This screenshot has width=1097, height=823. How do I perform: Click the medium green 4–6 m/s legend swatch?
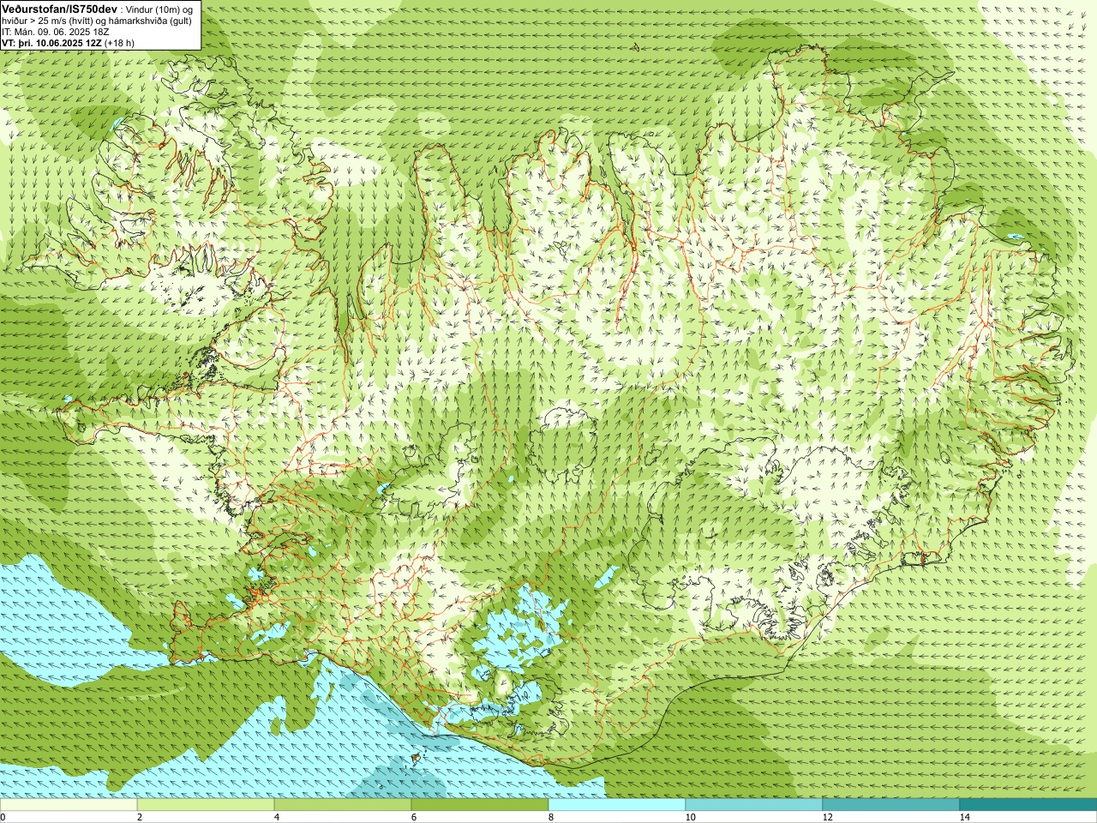pos(343,805)
